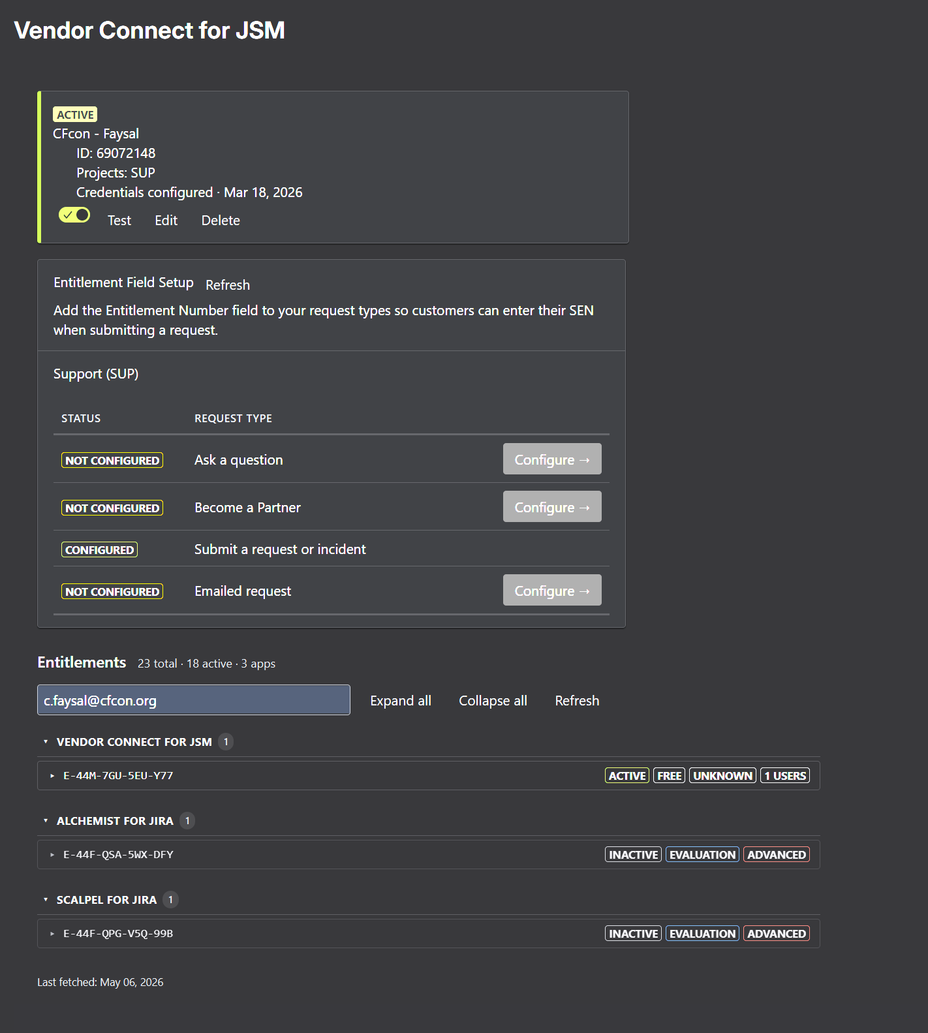Viewport: 928px width, 1033px height.
Task: Click the email search field c.faysal@cfcon.org
Action: click(194, 700)
